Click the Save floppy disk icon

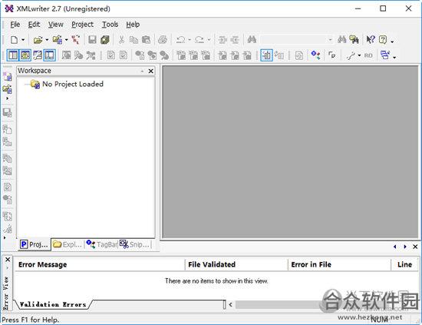92,40
